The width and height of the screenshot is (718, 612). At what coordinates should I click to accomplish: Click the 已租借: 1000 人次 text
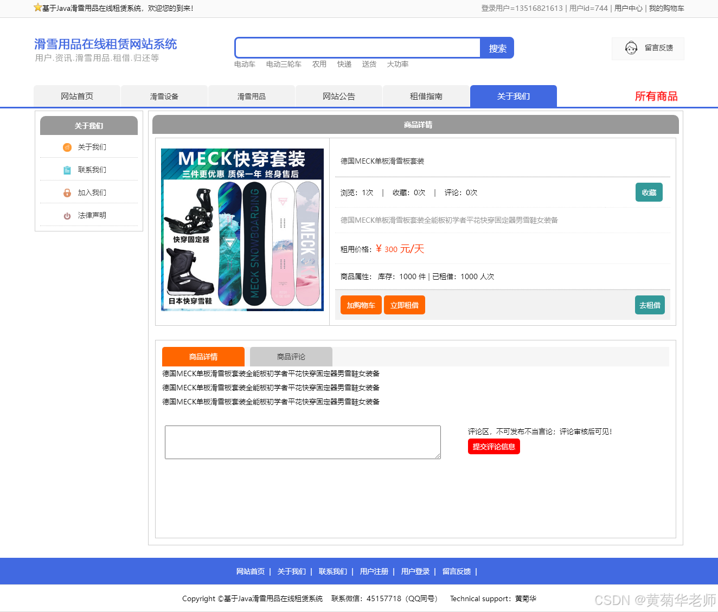[463, 276]
